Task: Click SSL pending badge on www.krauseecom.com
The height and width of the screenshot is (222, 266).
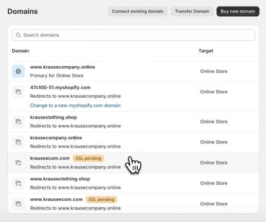Action: 101,199
